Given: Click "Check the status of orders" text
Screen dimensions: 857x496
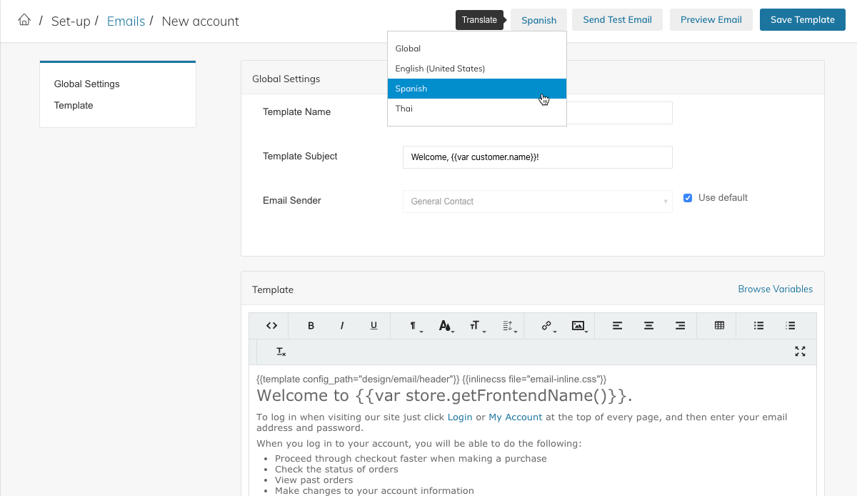Looking at the screenshot, I should pos(336,470).
